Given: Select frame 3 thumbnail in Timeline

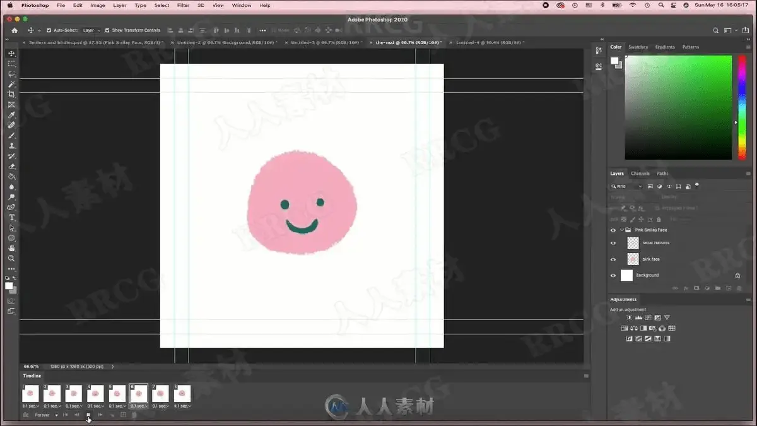Looking at the screenshot, I should pos(74,393).
